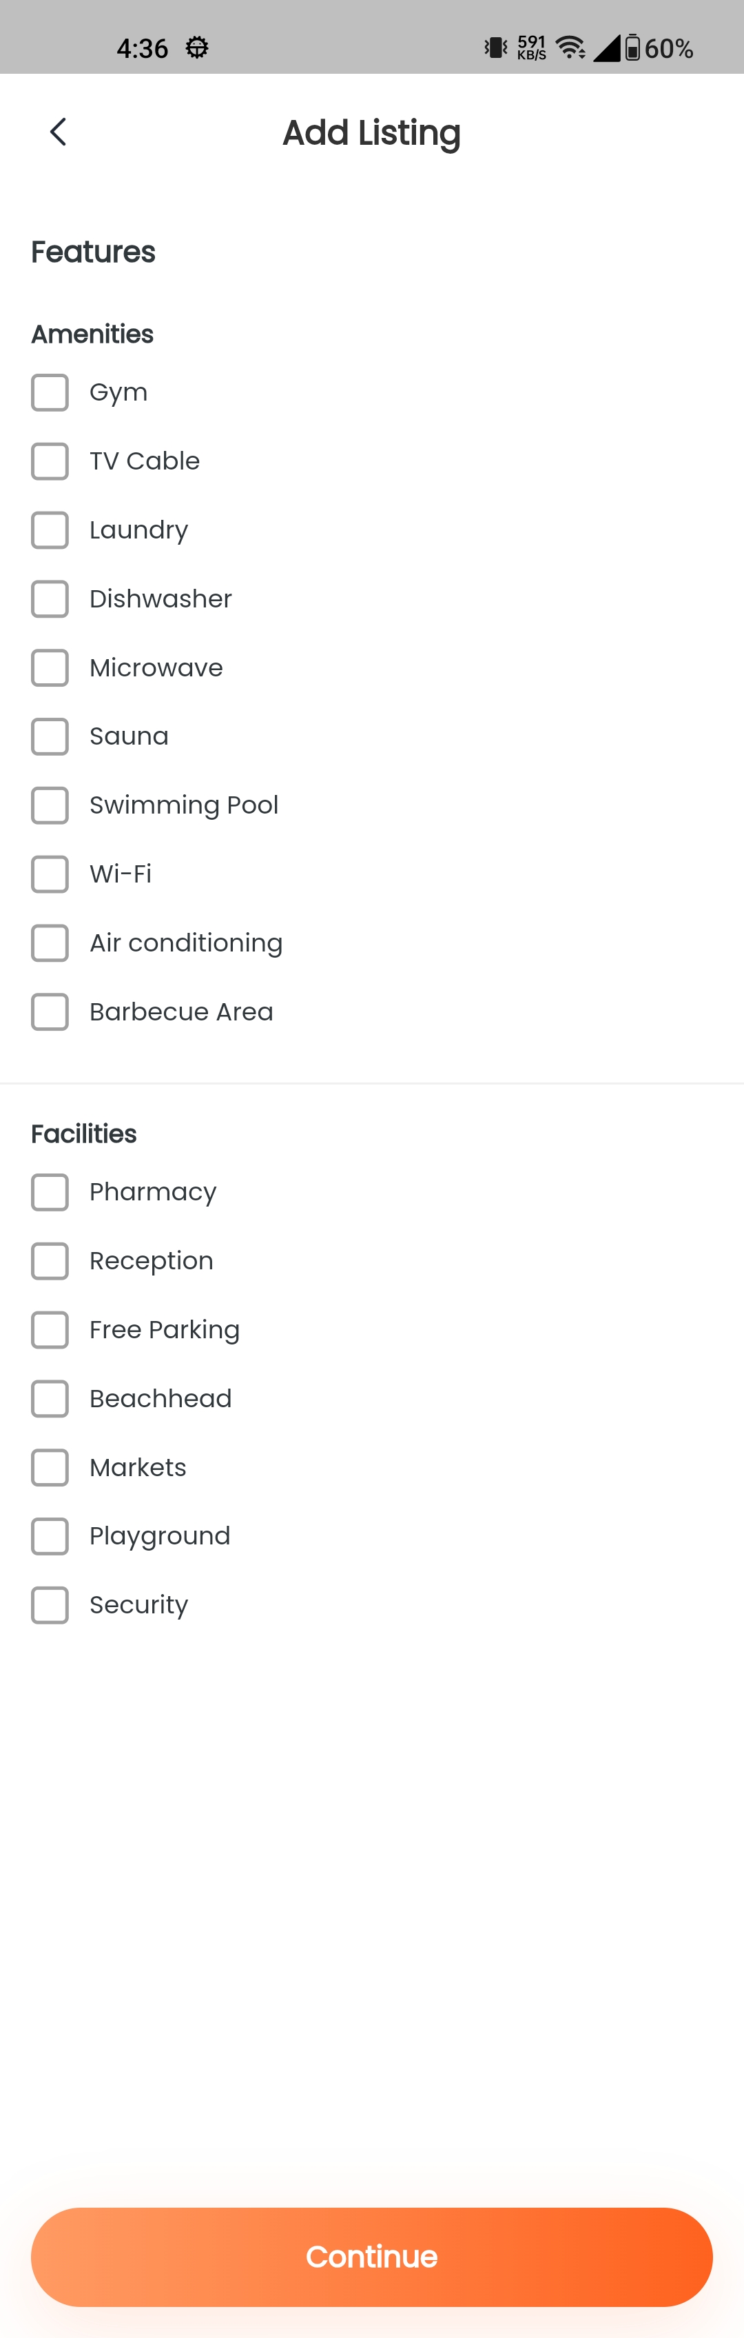Mark Microwave as an amenity

coord(50,668)
